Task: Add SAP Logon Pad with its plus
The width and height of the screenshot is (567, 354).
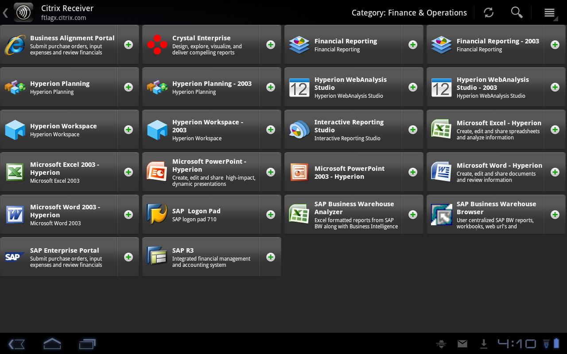Action: [271, 215]
